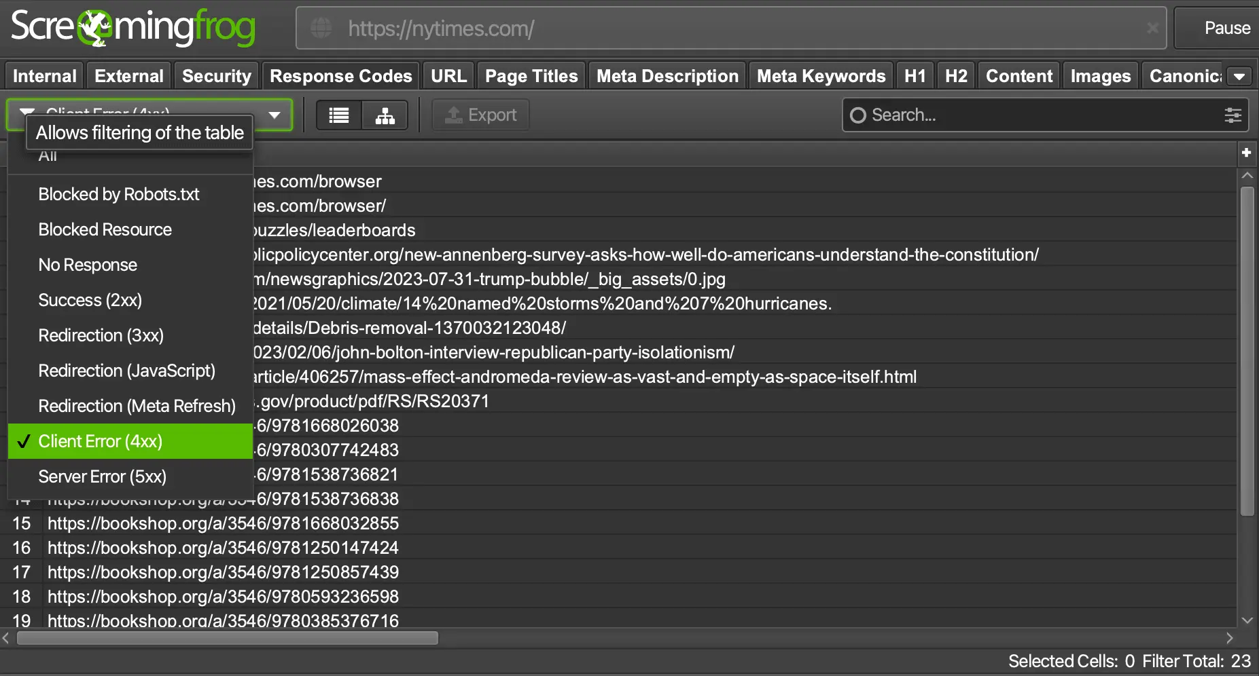1259x676 pixels.
Task: Click the globe icon in URL bar
Action: (321, 28)
